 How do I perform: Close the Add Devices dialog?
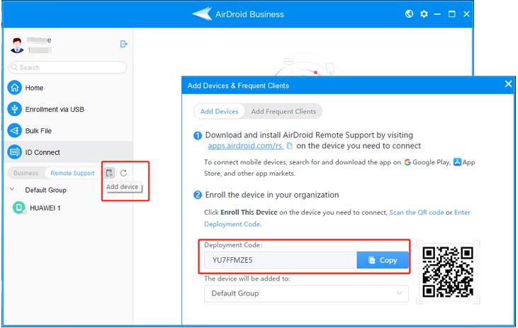coord(508,84)
